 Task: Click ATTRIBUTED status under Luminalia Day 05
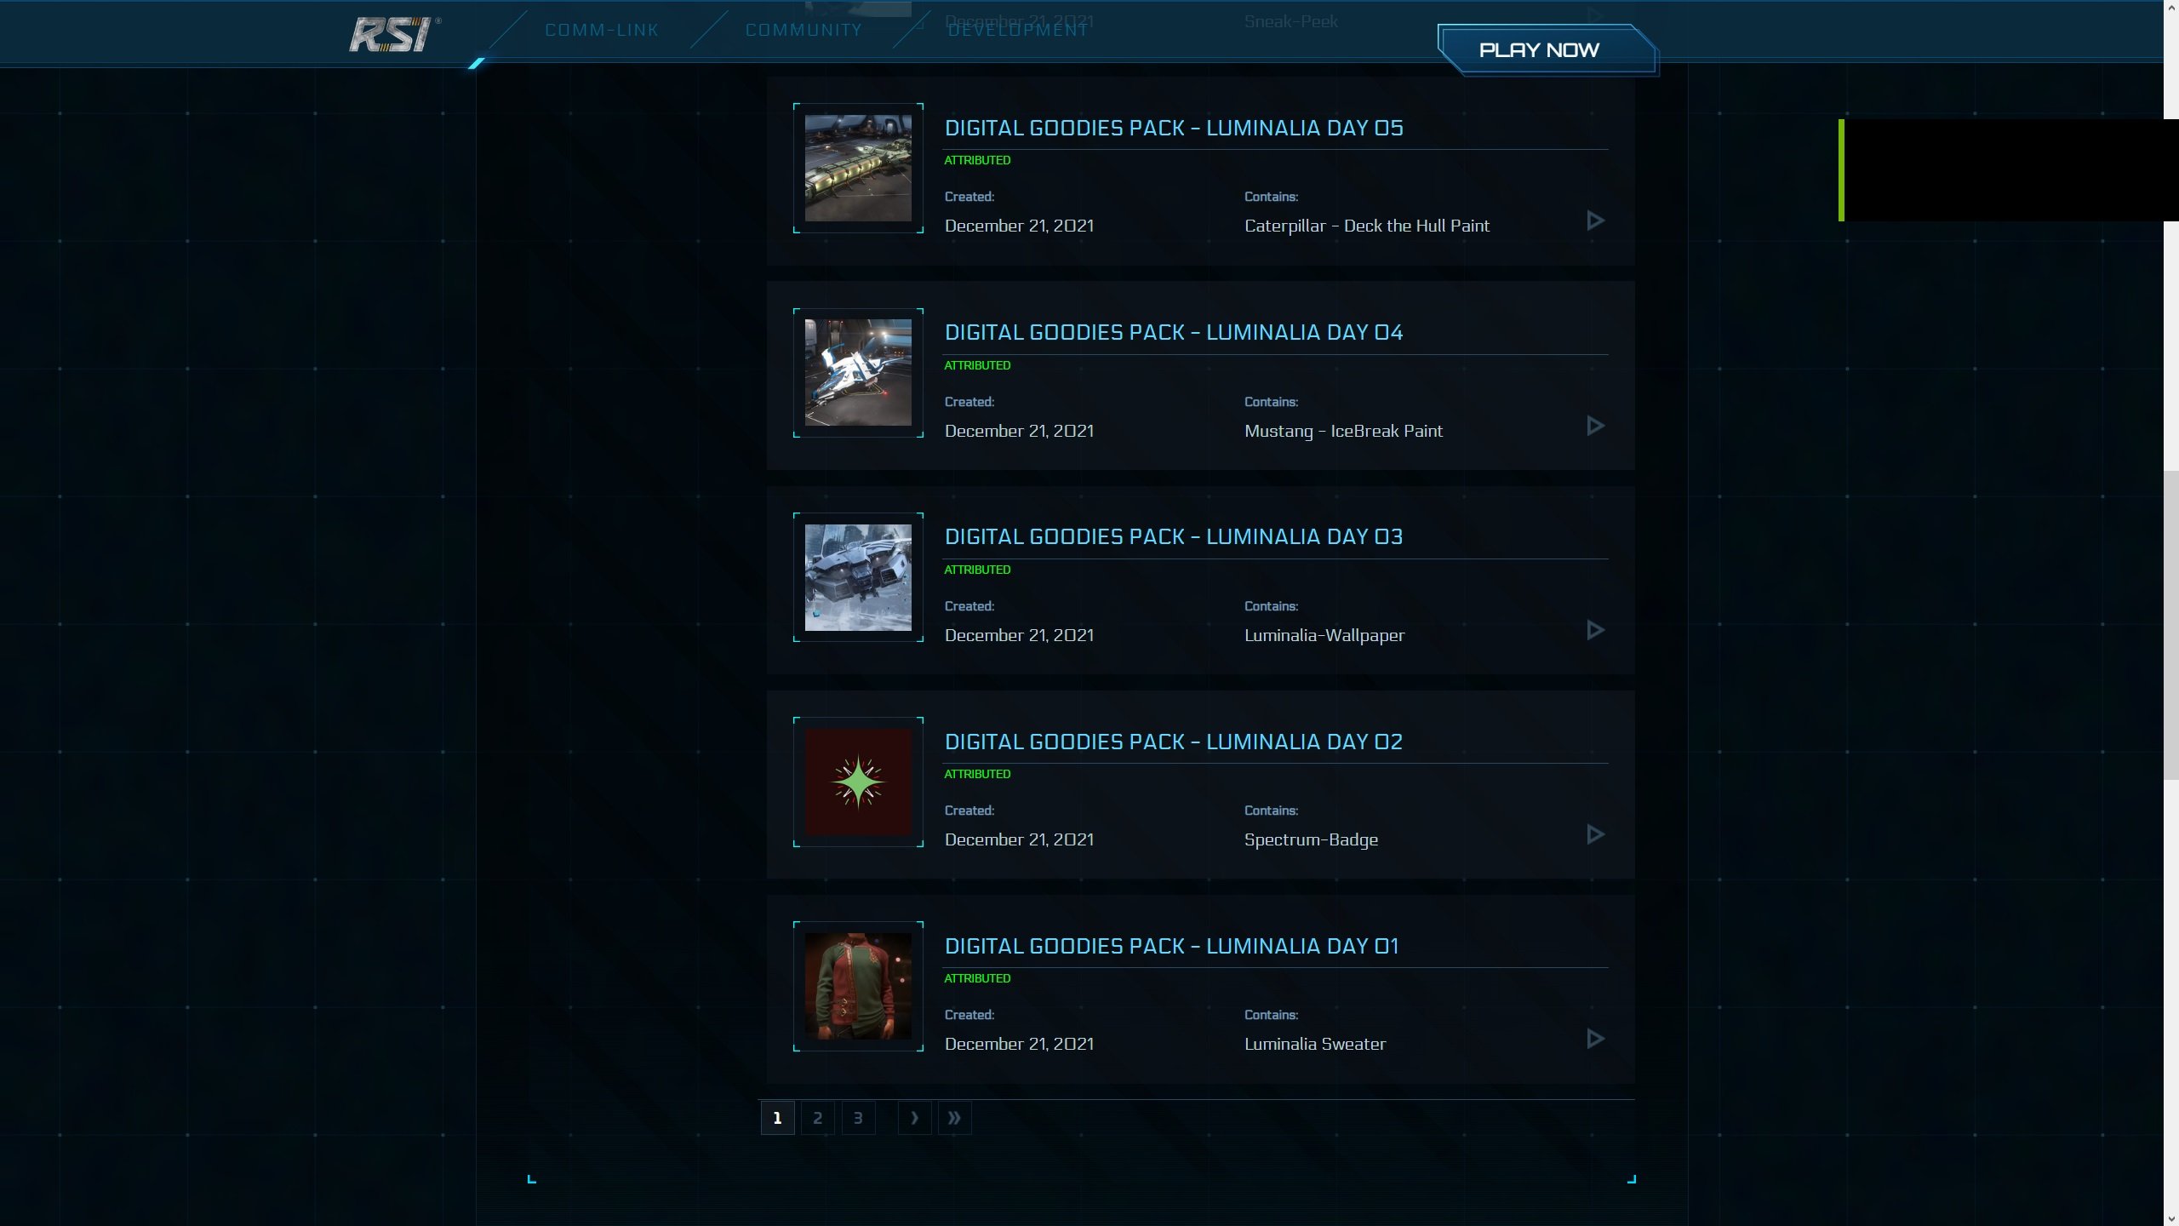pyautogui.click(x=977, y=160)
